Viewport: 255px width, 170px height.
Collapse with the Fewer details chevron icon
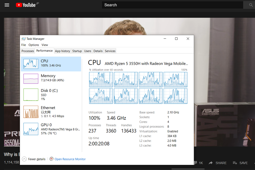pyautogui.click(x=24, y=159)
